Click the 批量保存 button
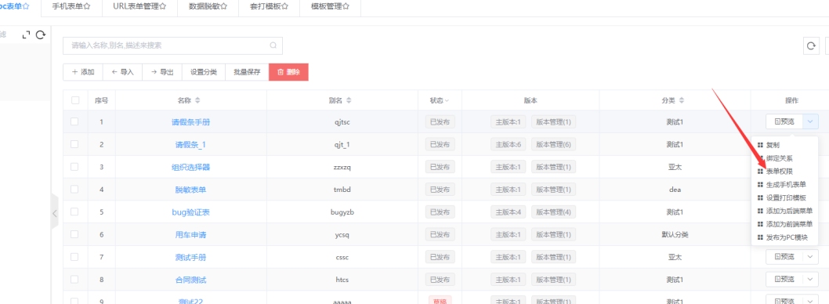This screenshot has width=829, height=304. pyautogui.click(x=247, y=72)
